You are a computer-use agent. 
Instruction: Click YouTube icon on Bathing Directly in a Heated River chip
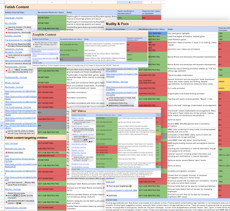click(73, 122)
